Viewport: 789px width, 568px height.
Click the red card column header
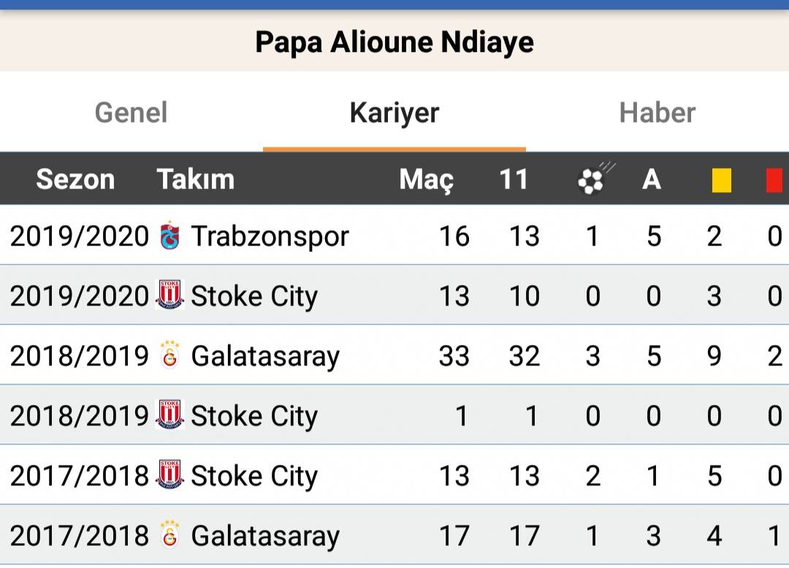click(774, 180)
